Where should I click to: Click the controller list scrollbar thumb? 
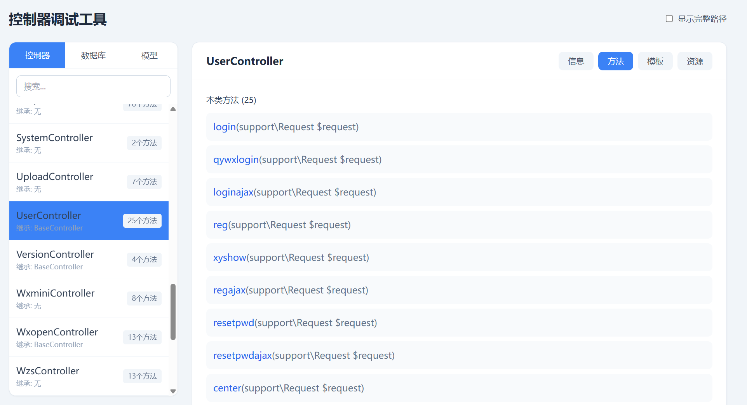[x=173, y=312]
